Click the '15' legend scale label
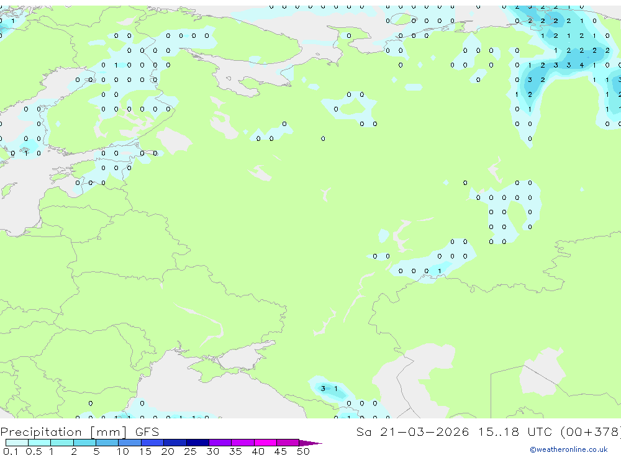This screenshot has height=455, width=621. pos(145,451)
